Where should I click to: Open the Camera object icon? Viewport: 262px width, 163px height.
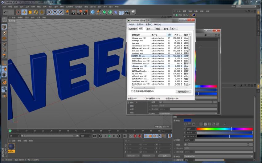coord(127,12)
